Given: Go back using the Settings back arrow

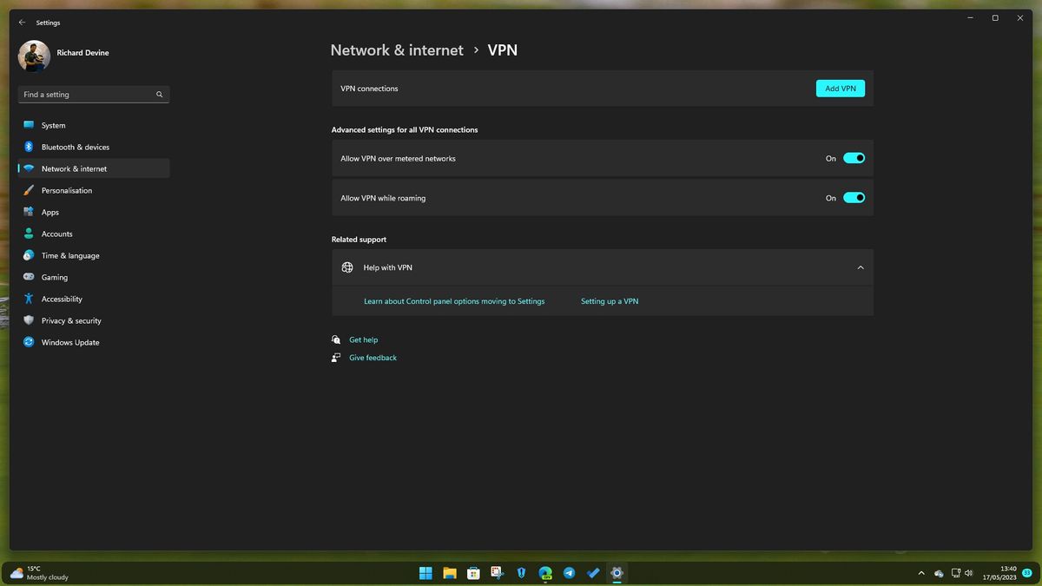Looking at the screenshot, I should point(22,22).
